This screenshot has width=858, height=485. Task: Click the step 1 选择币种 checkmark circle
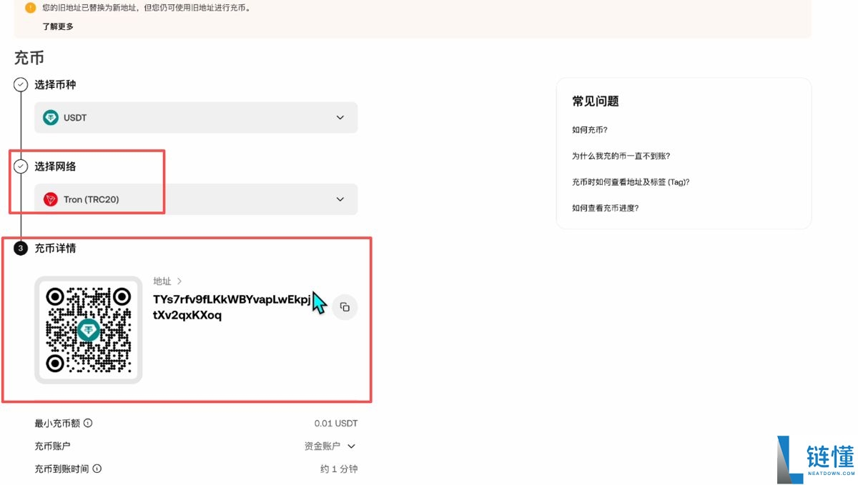(x=19, y=84)
